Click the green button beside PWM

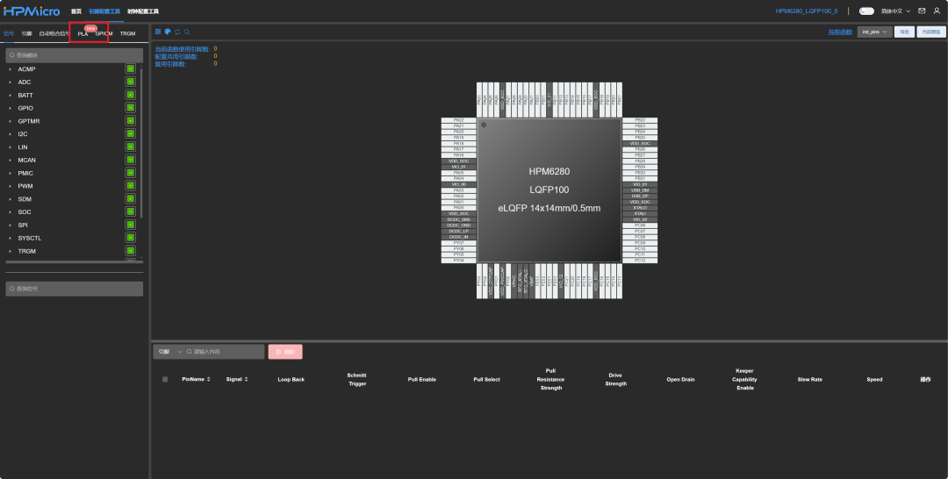(x=130, y=185)
